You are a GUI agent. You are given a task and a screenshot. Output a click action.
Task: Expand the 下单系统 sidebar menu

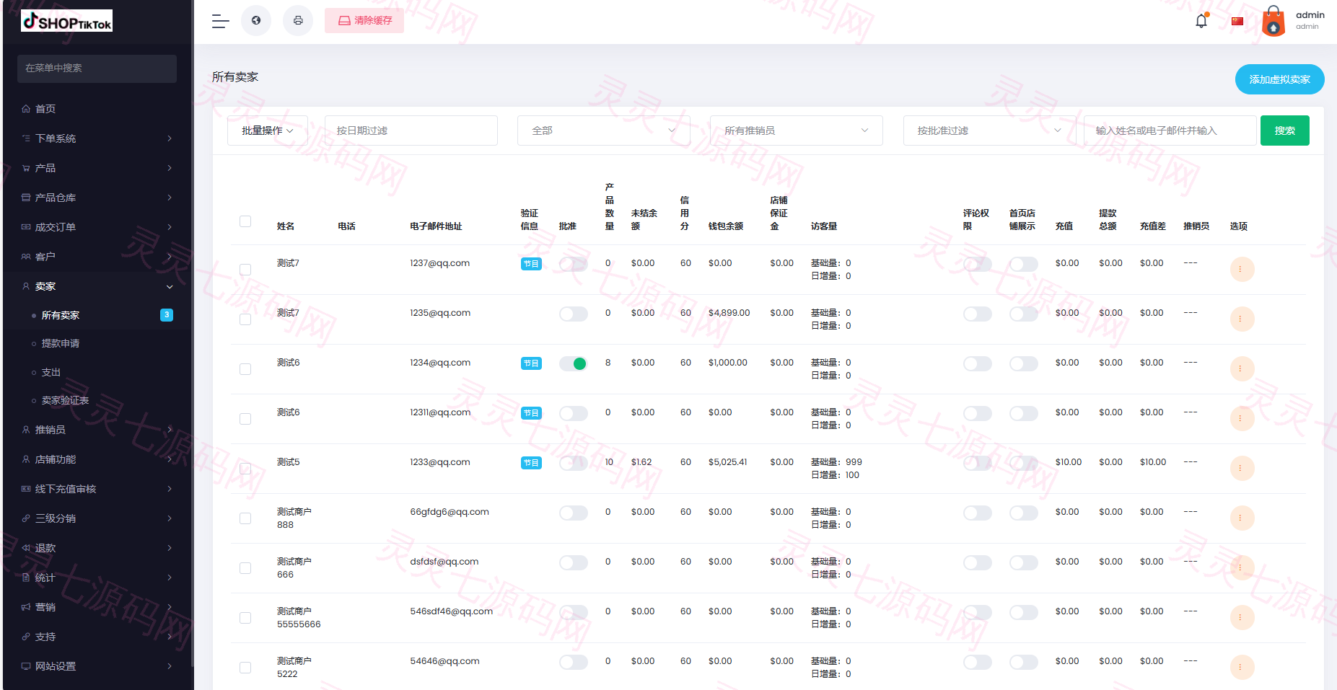[97, 138]
